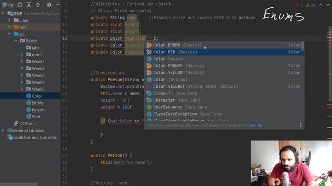Choose Color Basics class suggestion
Viewport: 332px width, 186px height.
[224, 59]
